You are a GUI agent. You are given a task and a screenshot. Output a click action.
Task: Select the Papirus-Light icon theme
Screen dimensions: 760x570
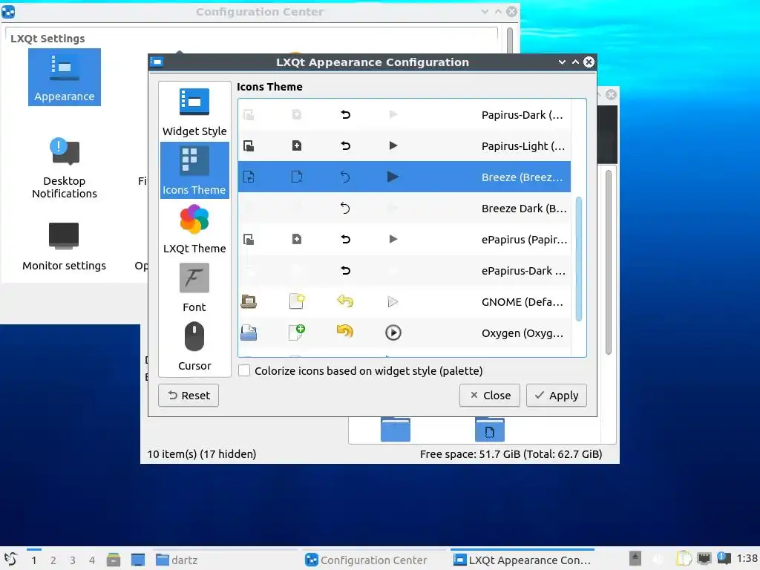pos(404,146)
